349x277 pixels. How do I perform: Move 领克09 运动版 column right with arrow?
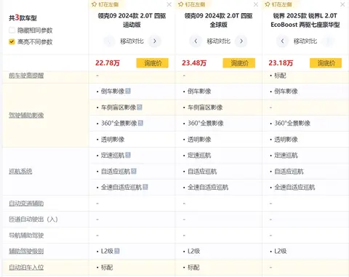coord(155,41)
